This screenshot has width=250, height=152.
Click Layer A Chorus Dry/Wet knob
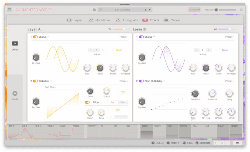point(36,57)
